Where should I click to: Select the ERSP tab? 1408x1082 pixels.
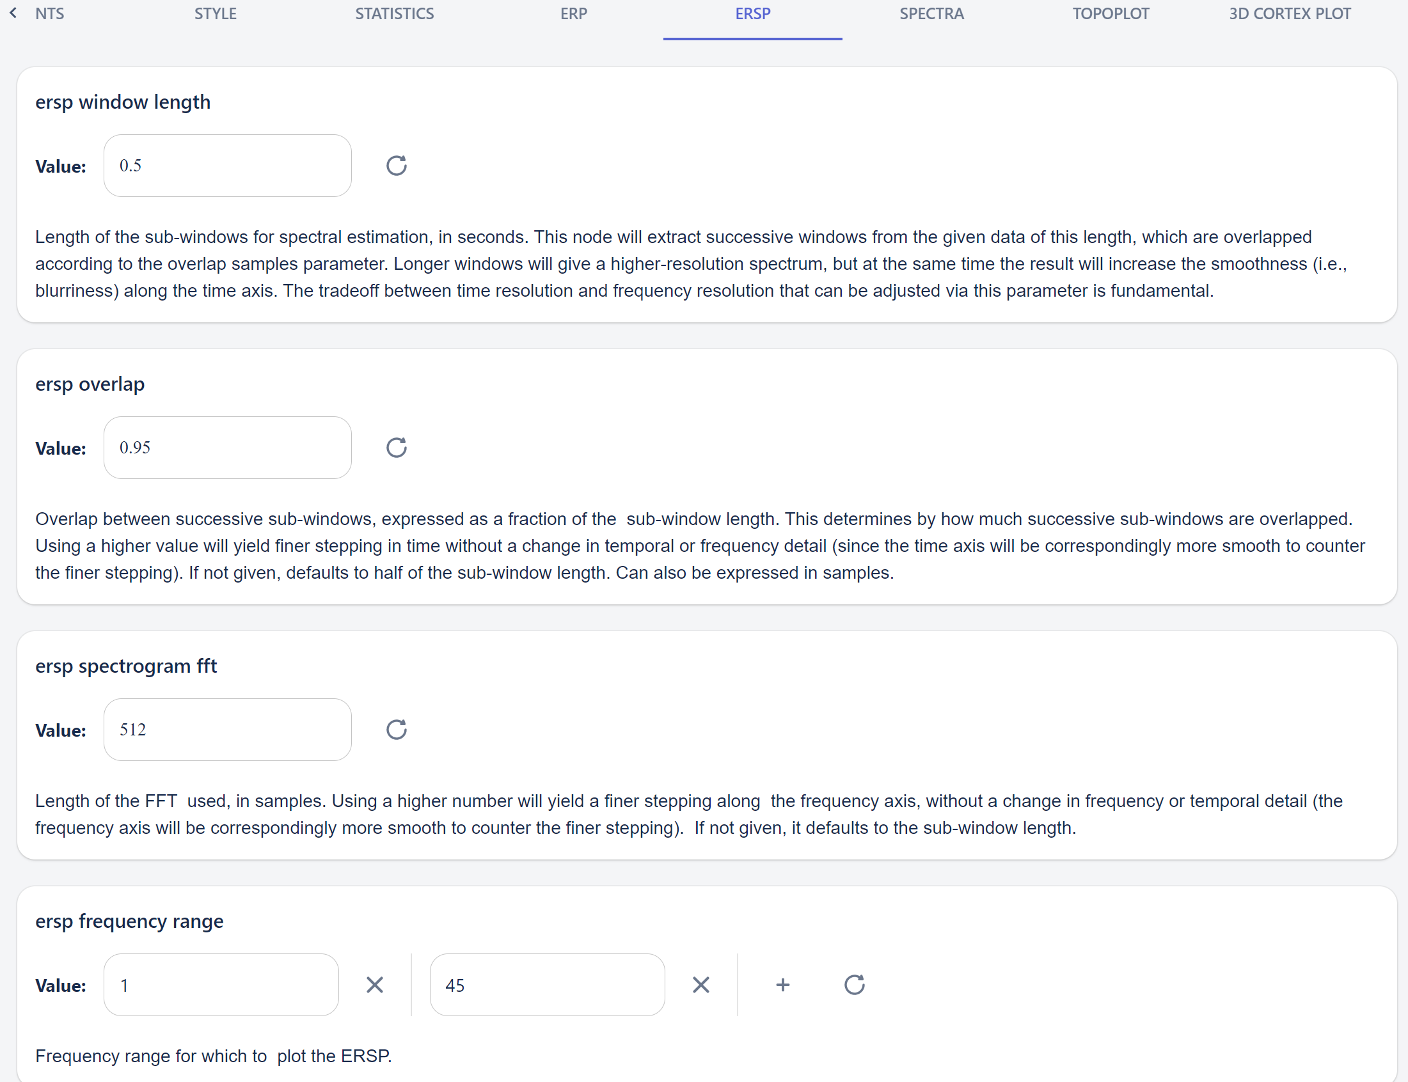(x=752, y=14)
